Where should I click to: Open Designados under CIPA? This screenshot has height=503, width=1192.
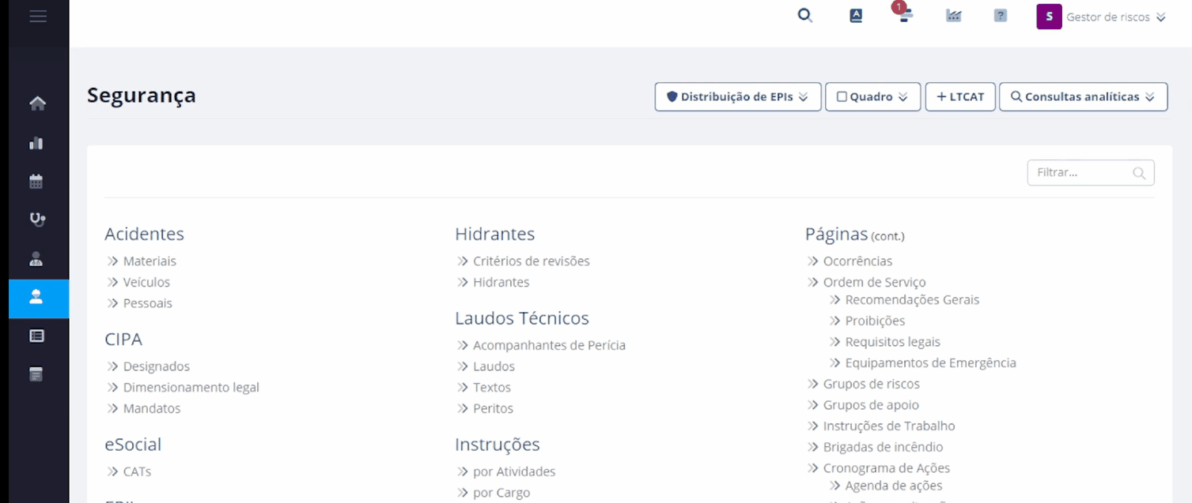[x=157, y=366]
